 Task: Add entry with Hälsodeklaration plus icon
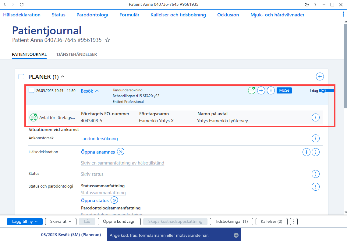[306, 152]
